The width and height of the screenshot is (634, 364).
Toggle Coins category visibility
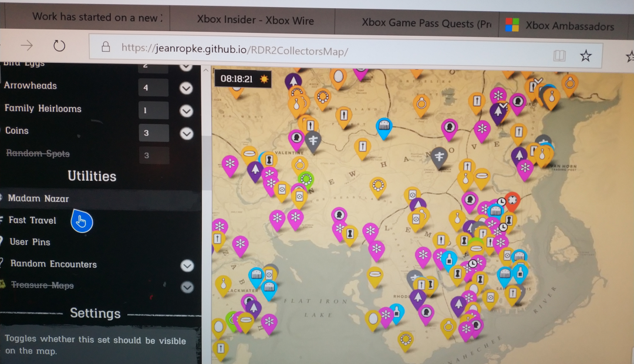point(16,131)
